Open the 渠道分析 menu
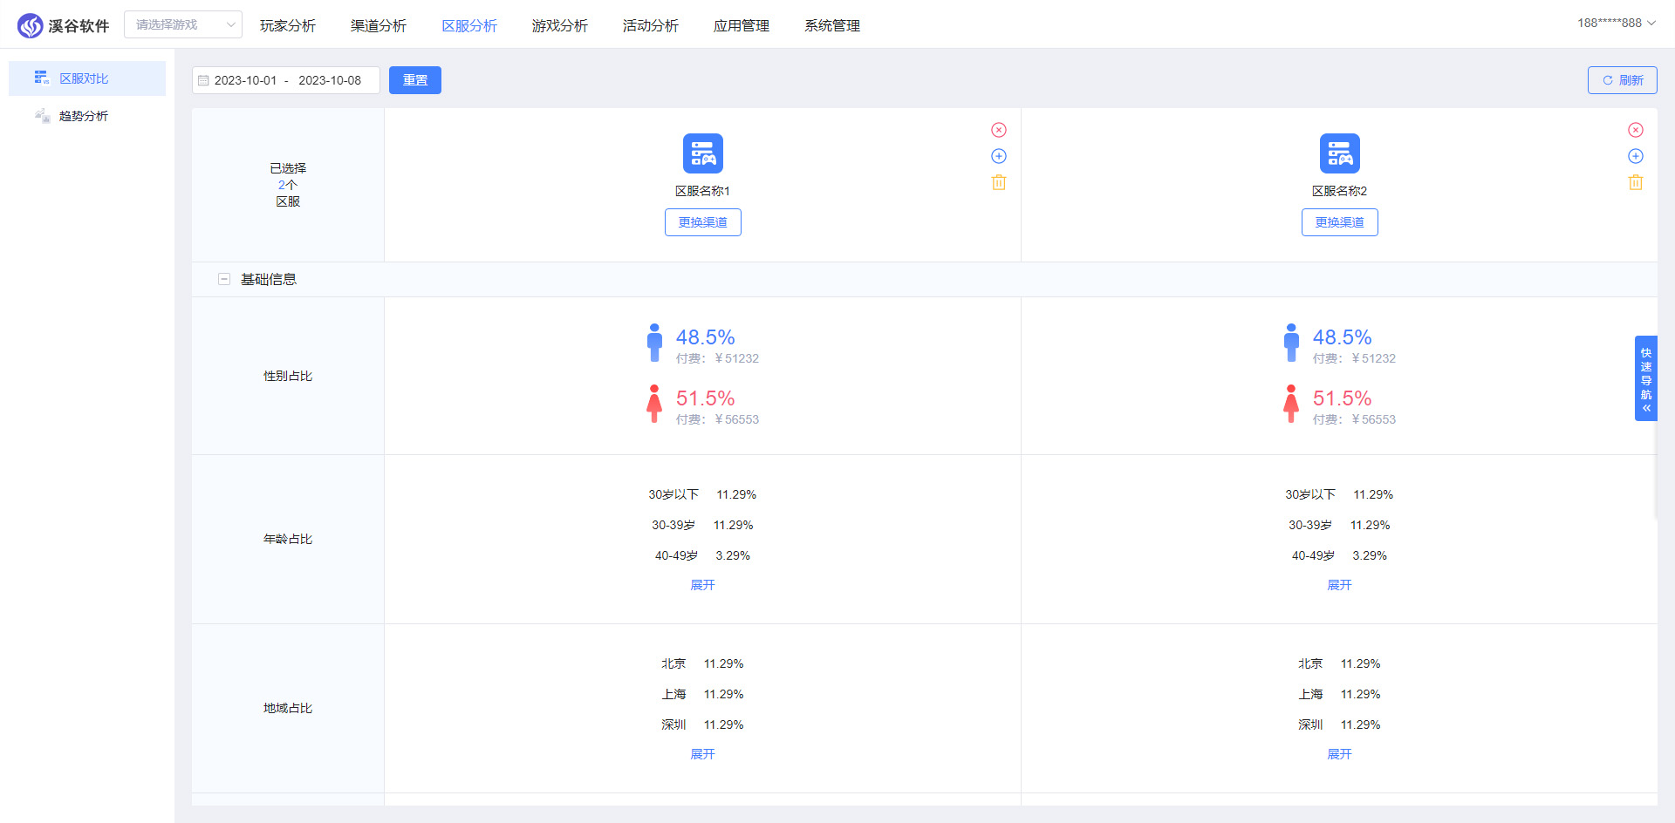1675x823 pixels. point(379,26)
